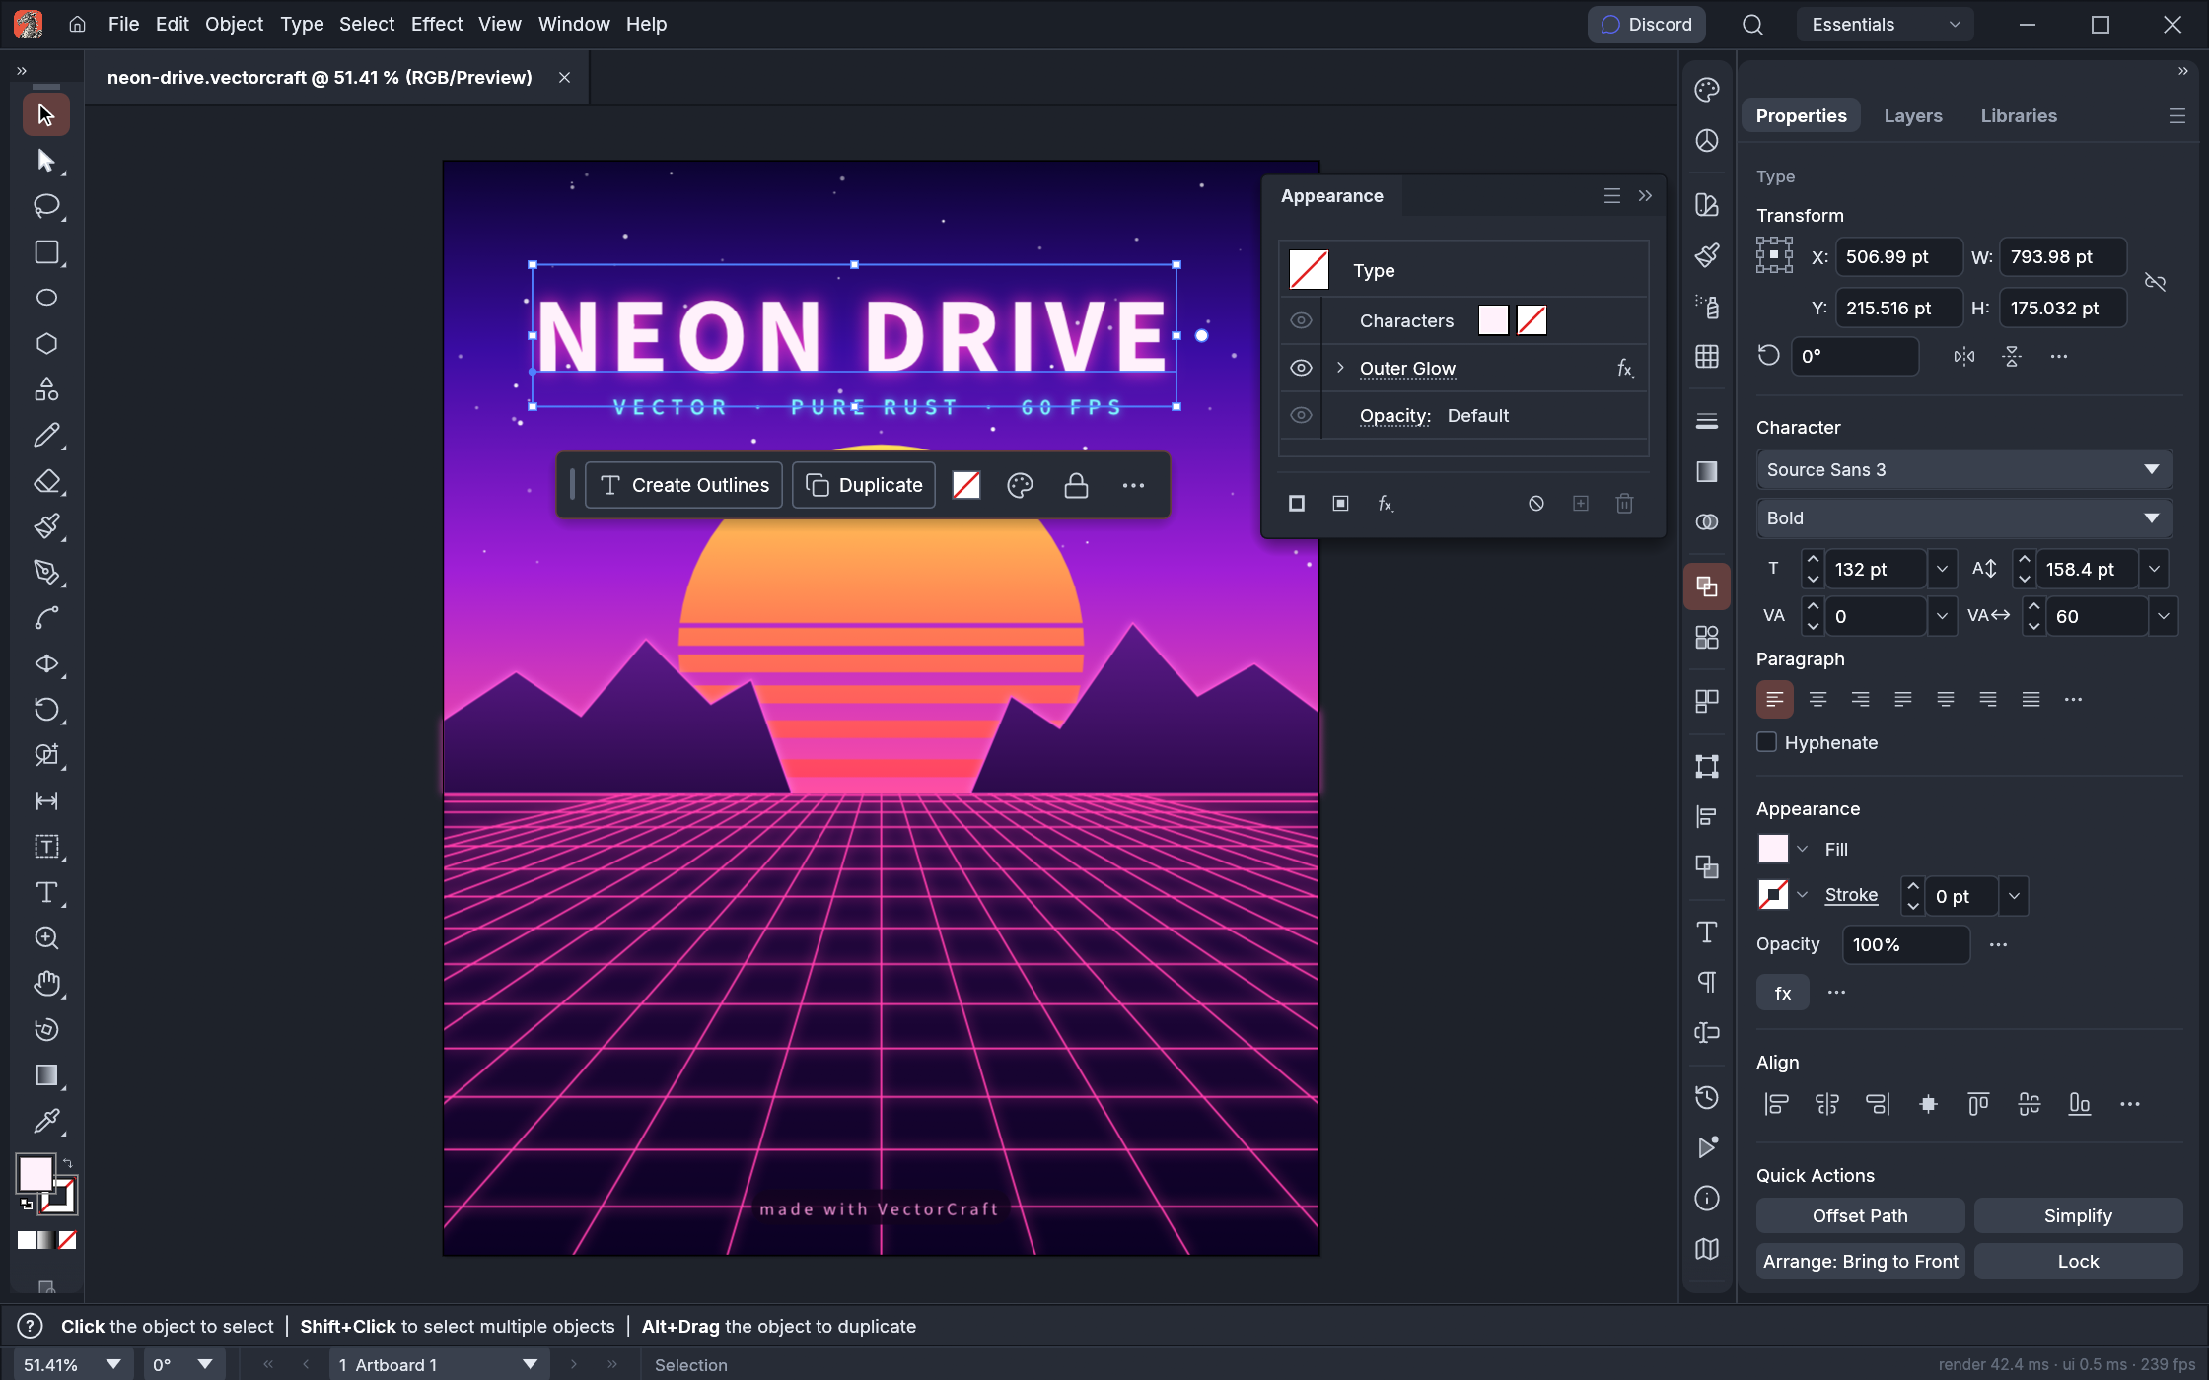2209x1380 pixels.
Task: Select the Pencil tool
Action: pyautogui.click(x=46, y=436)
